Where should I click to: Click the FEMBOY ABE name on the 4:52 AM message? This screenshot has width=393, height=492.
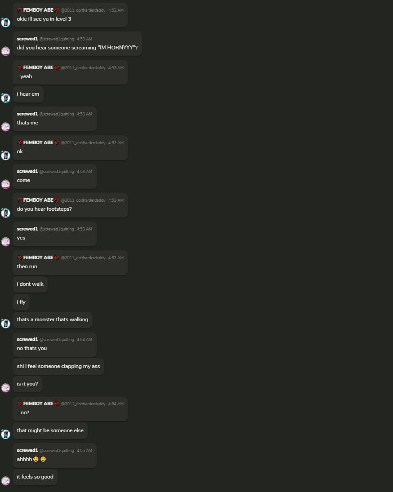[x=38, y=10]
